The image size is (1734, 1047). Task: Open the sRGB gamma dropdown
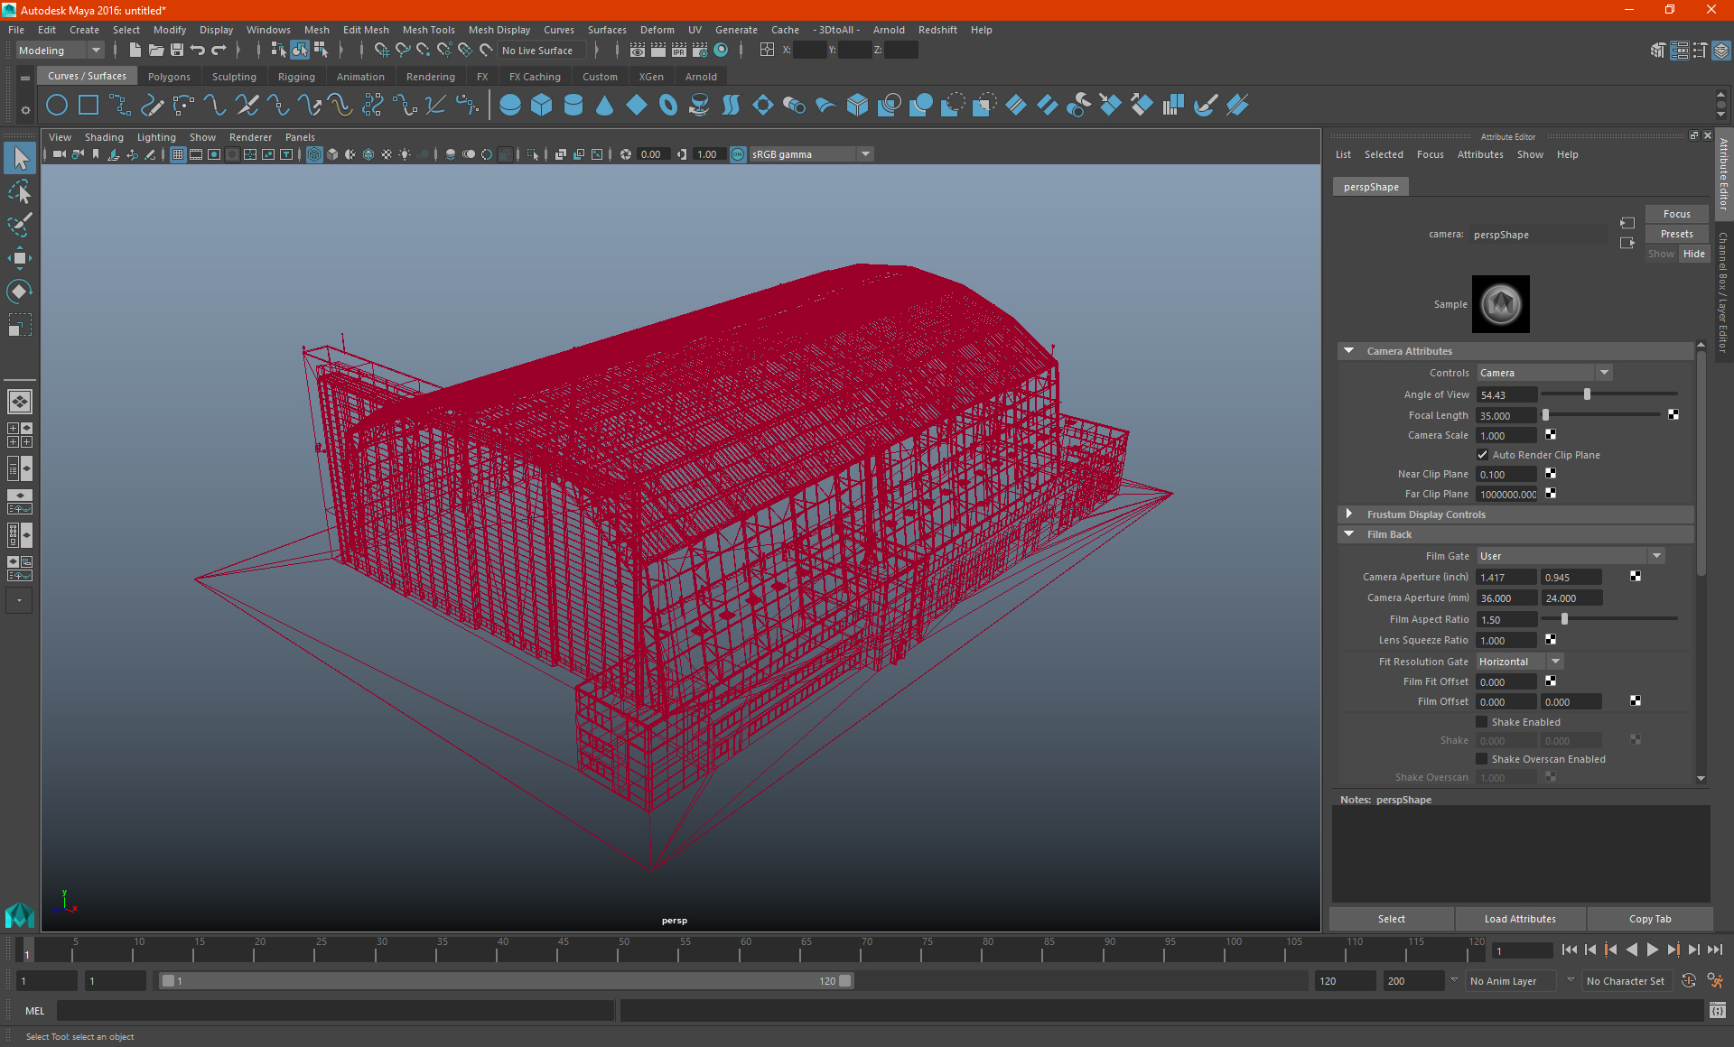coord(811,154)
